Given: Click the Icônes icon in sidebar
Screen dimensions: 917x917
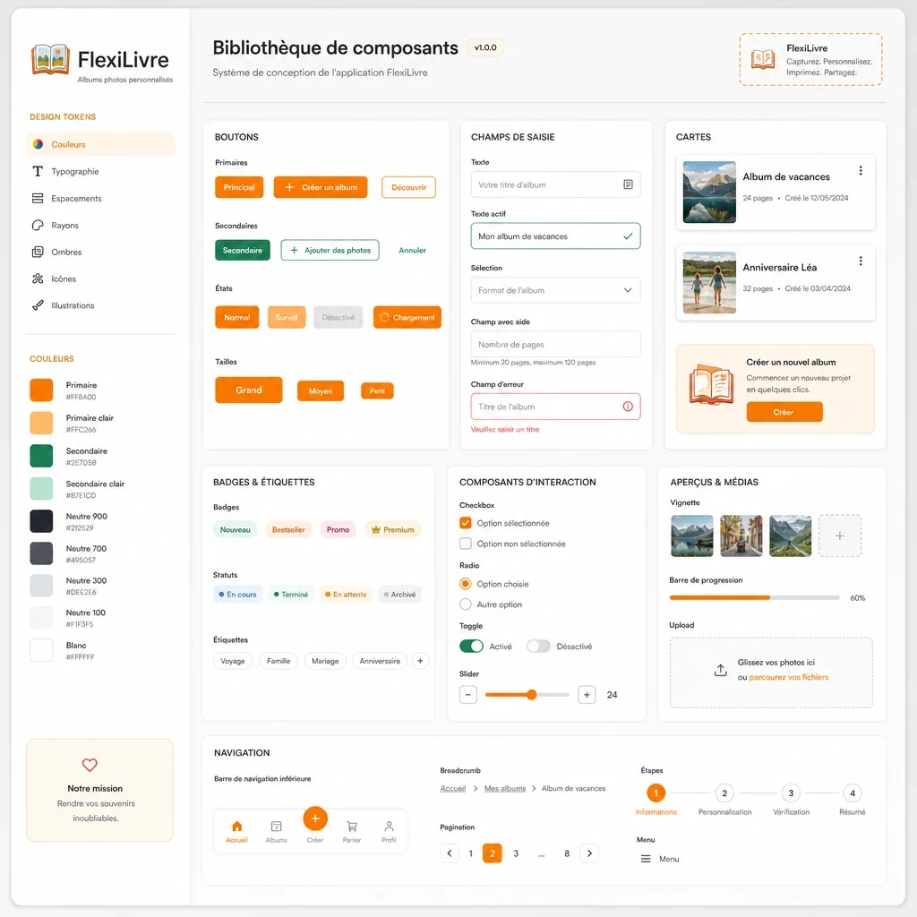Looking at the screenshot, I should pos(38,279).
